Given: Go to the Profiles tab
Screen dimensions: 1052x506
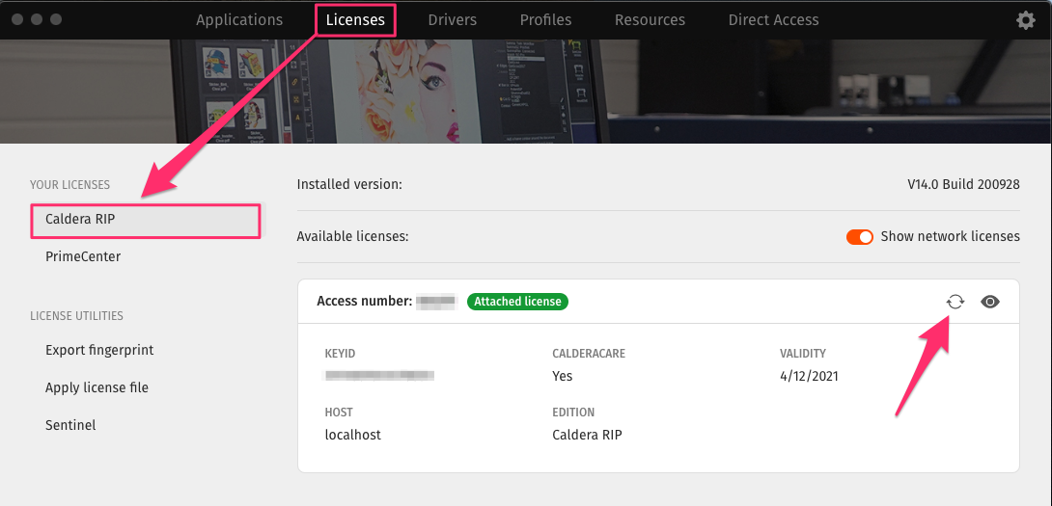Looking at the screenshot, I should (x=545, y=20).
